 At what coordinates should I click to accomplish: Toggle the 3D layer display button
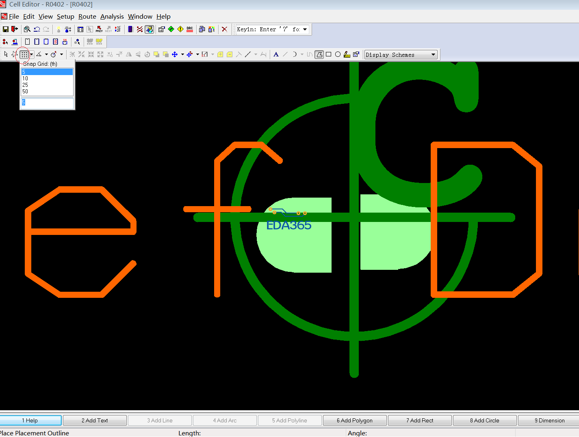pos(150,29)
